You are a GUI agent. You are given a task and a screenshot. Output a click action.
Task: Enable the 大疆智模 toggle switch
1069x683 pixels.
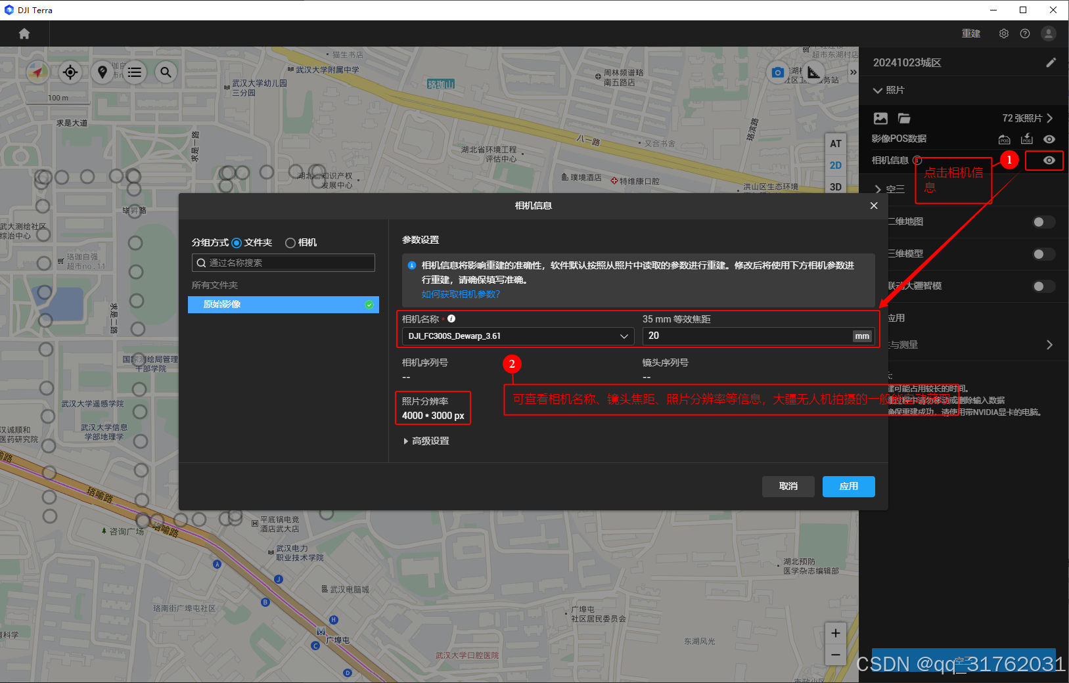pos(1043,286)
